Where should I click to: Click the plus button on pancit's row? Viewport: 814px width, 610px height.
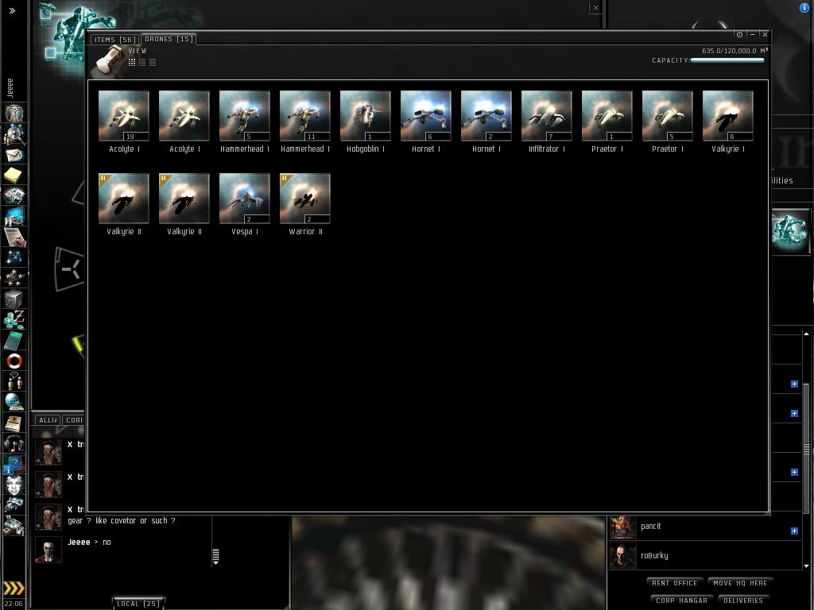click(x=794, y=531)
